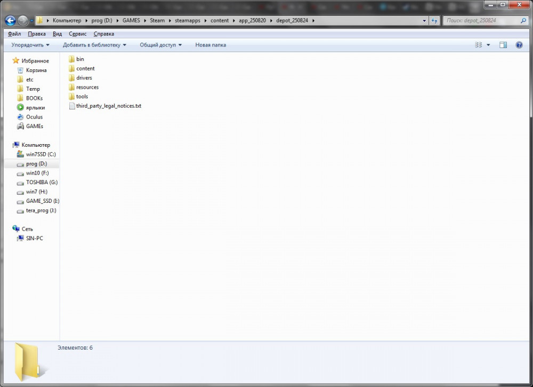
Task: Open the Упорядочить dropdown
Action: pos(30,45)
